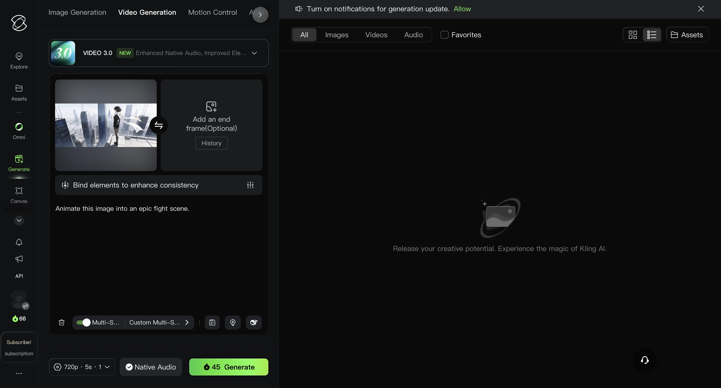Disable the Native Audio option
The height and width of the screenshot is (388, 721).
[151, 367]
